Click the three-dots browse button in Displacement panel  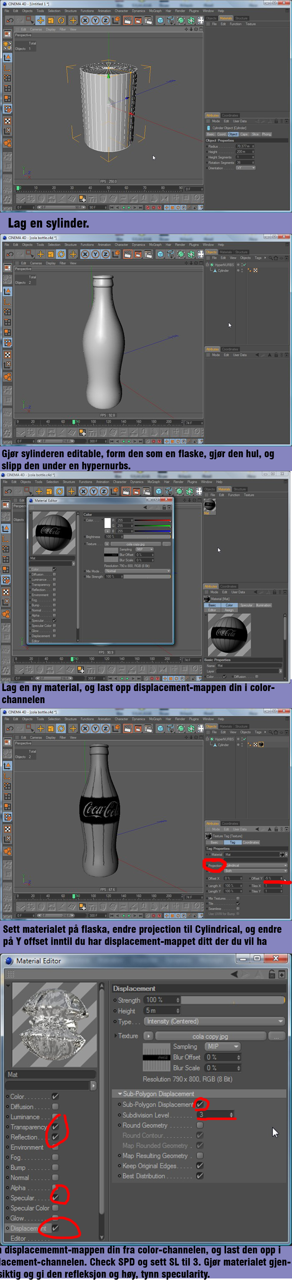pos(277,1036)
